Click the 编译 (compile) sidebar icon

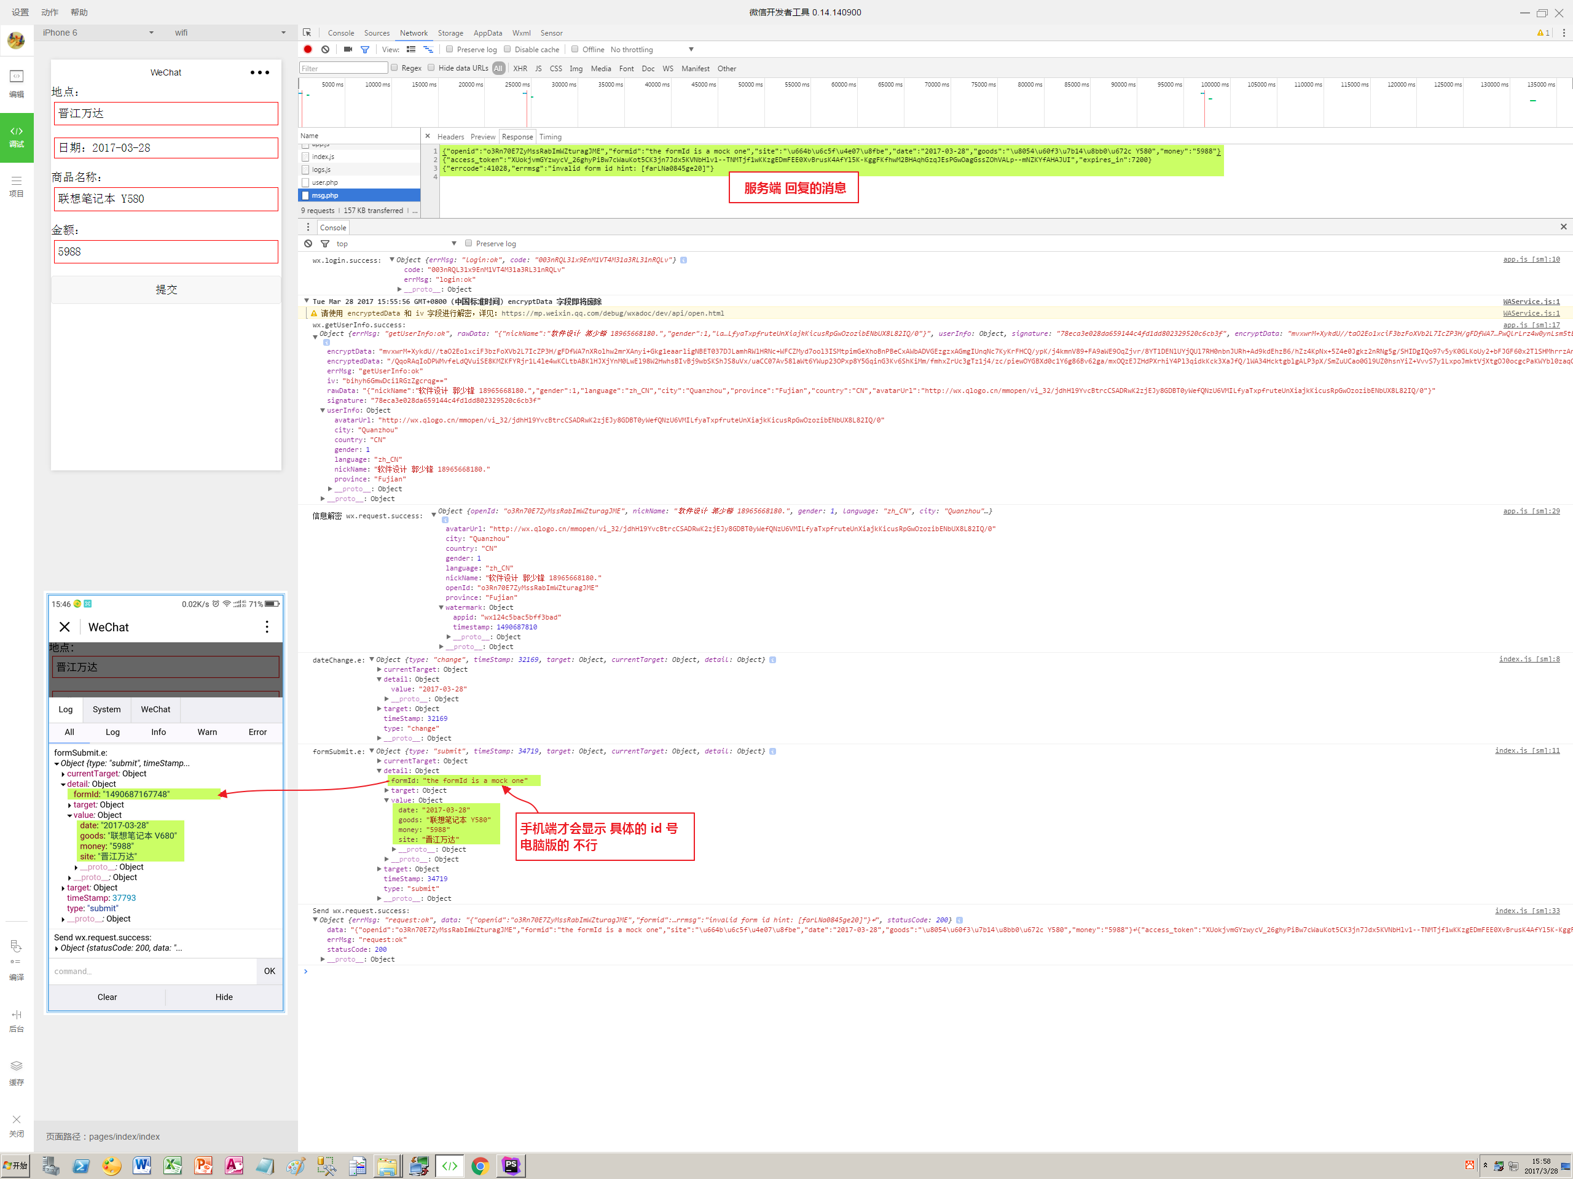(x=17, y=959)
